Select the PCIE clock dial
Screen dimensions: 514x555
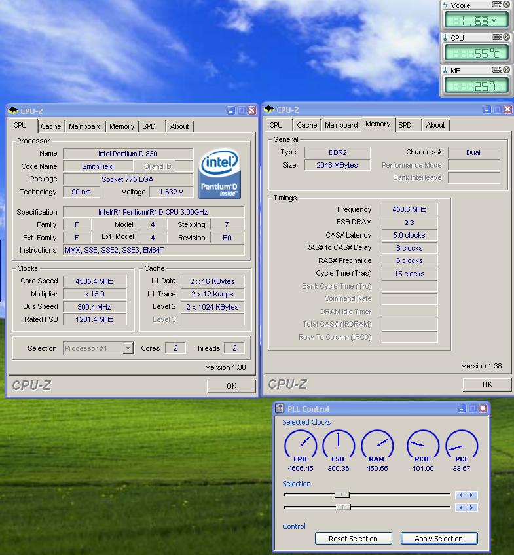423,445
